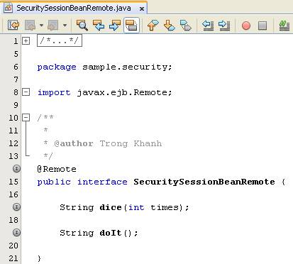Collapse the Javadoc comment at line 10
Screen dimensions: 293x264
click(26, 117)
